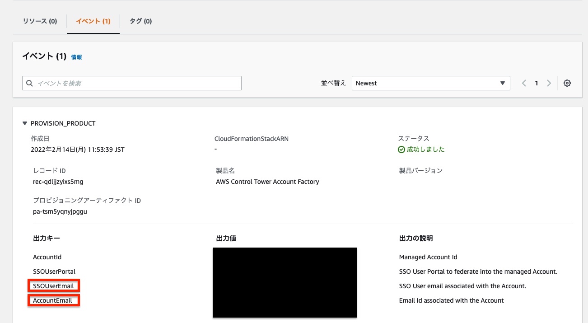Viewport: 588px width, 323px height.
Task: Click the AccountId output key
Action: 47,257
